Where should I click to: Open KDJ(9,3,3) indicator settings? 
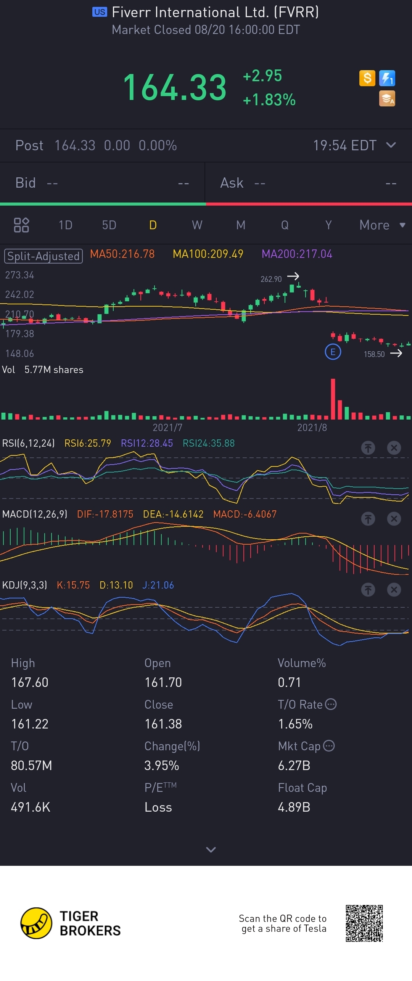(25, 585)
